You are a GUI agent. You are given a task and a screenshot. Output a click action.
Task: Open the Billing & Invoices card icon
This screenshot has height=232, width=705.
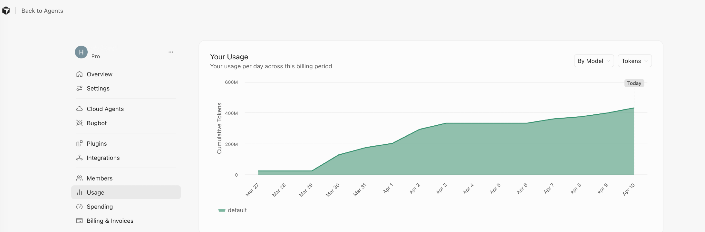(x=79, y=221)
